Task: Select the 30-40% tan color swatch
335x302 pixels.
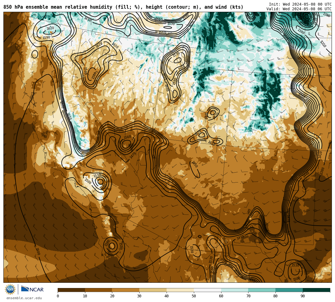Action: click(153, 290)
